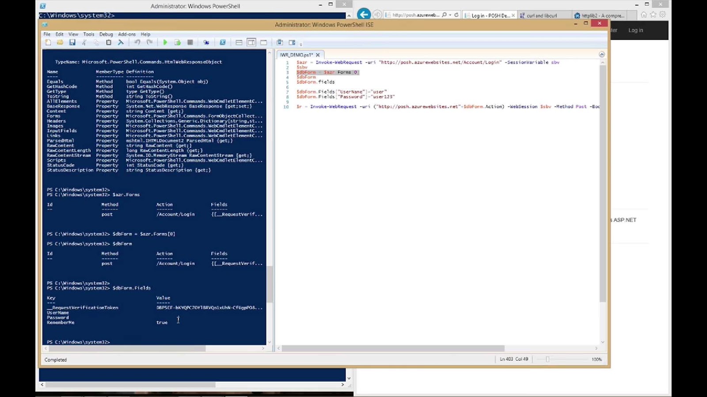
Task: Open the address bar search dropdown
Action: pos(449,15)
